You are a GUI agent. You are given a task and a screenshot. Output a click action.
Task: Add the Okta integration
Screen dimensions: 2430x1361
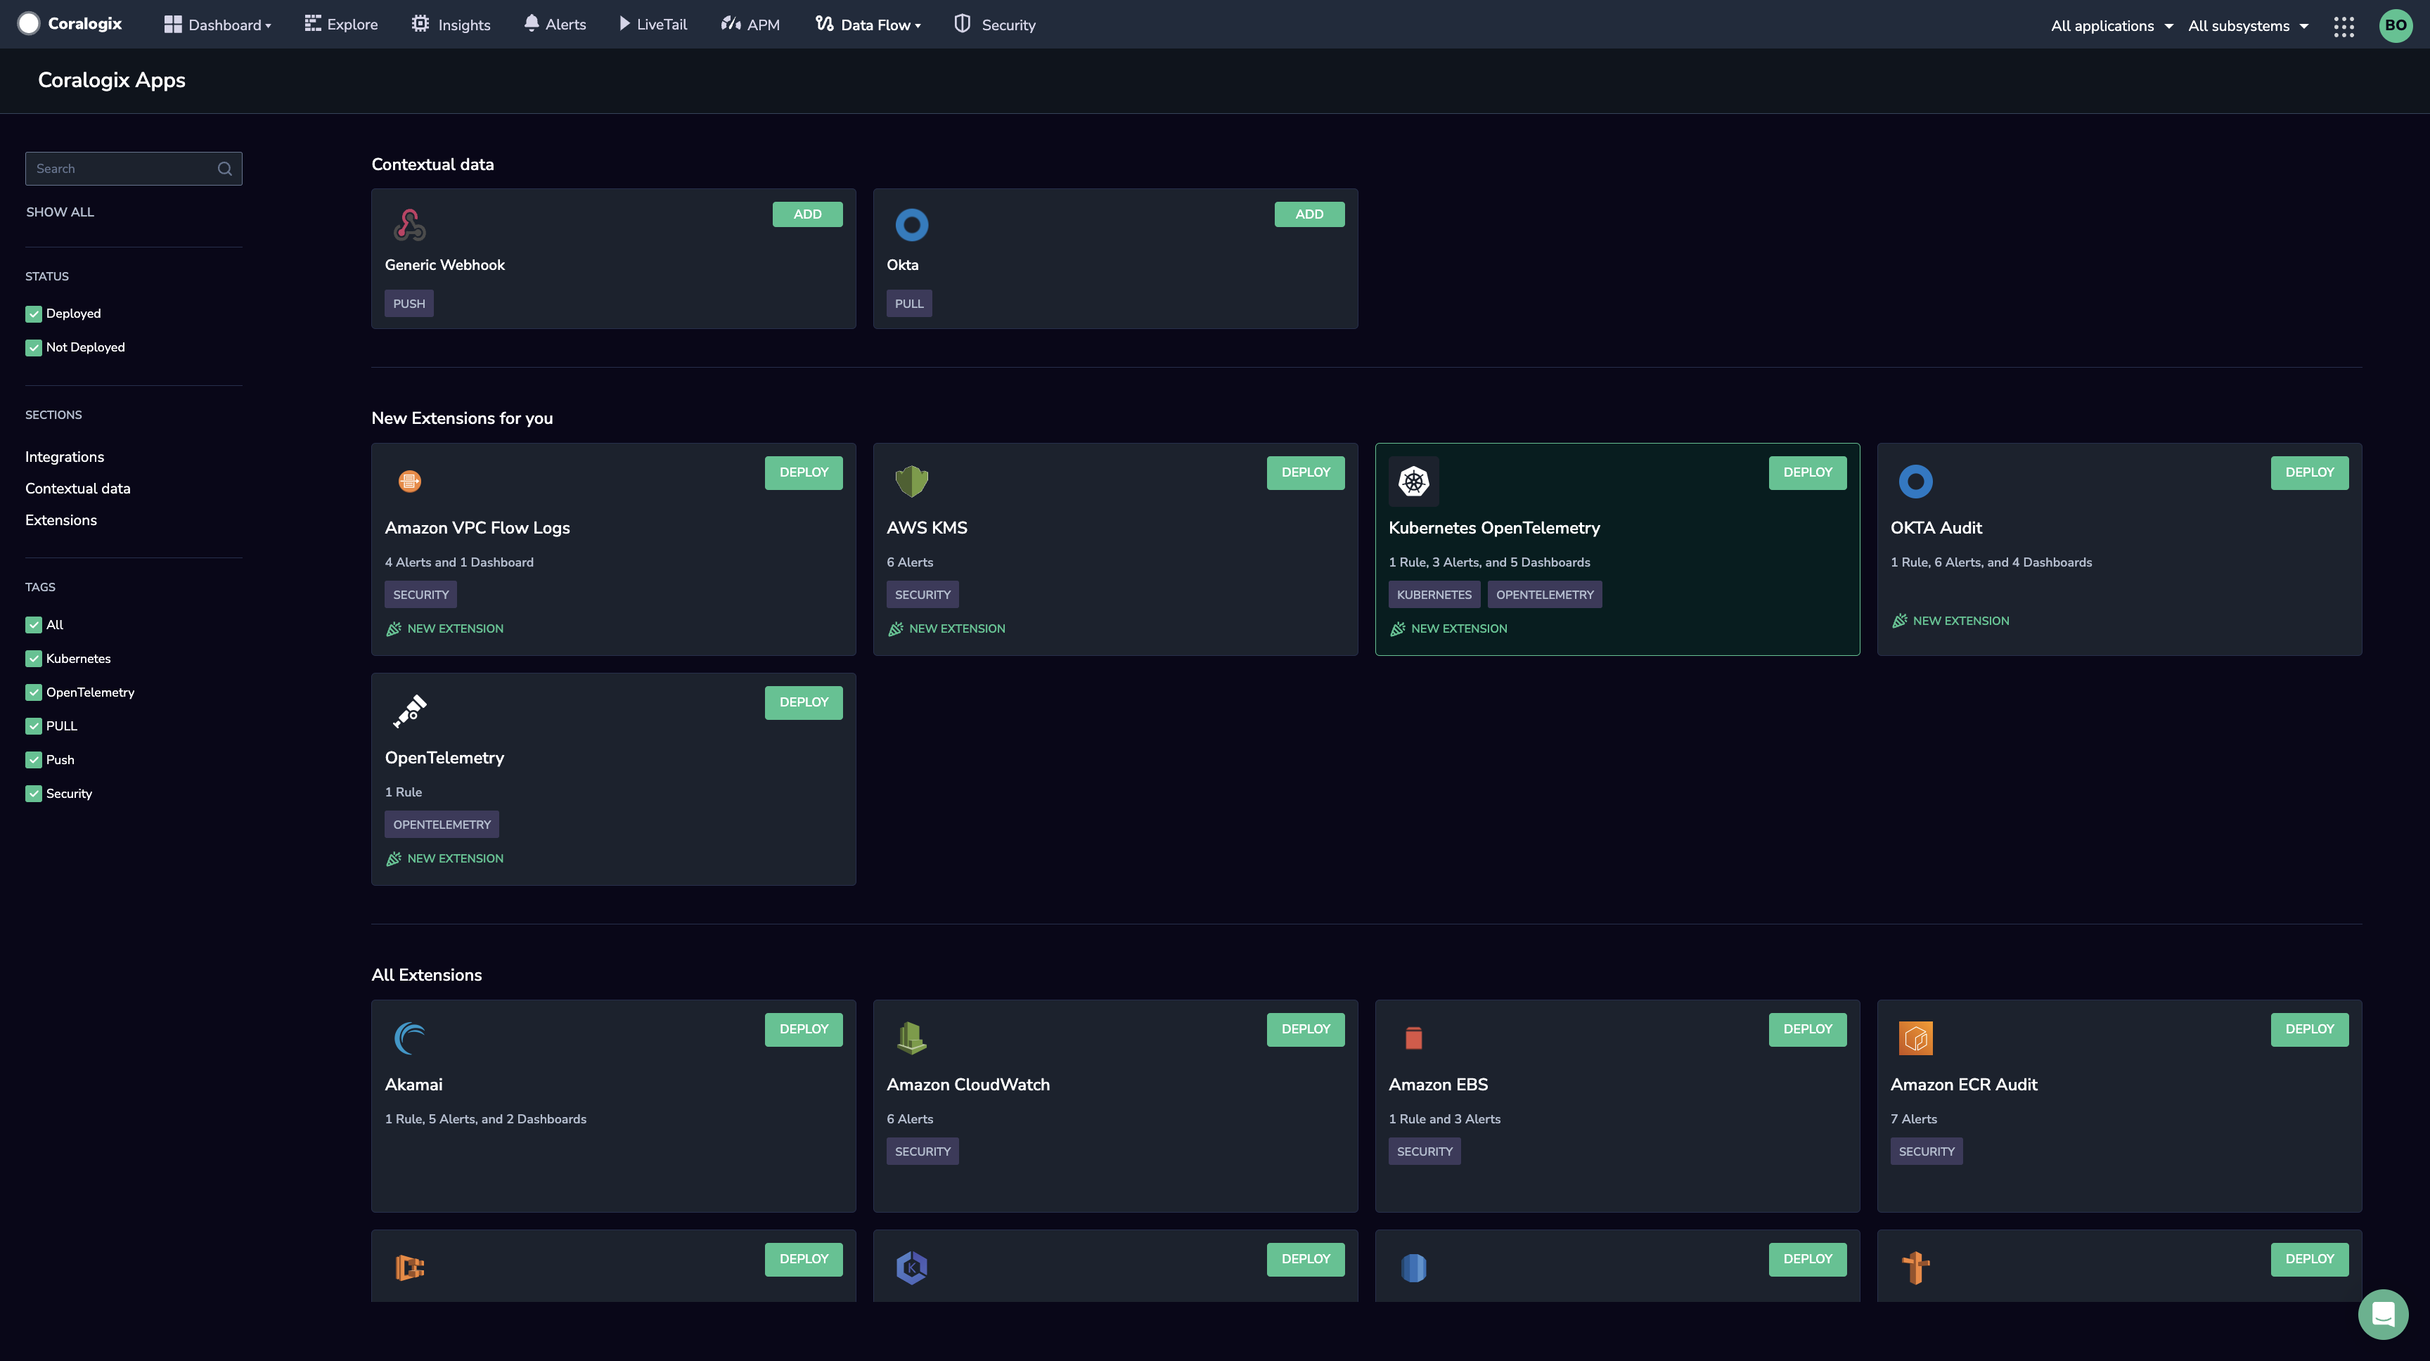point(1309,214)
